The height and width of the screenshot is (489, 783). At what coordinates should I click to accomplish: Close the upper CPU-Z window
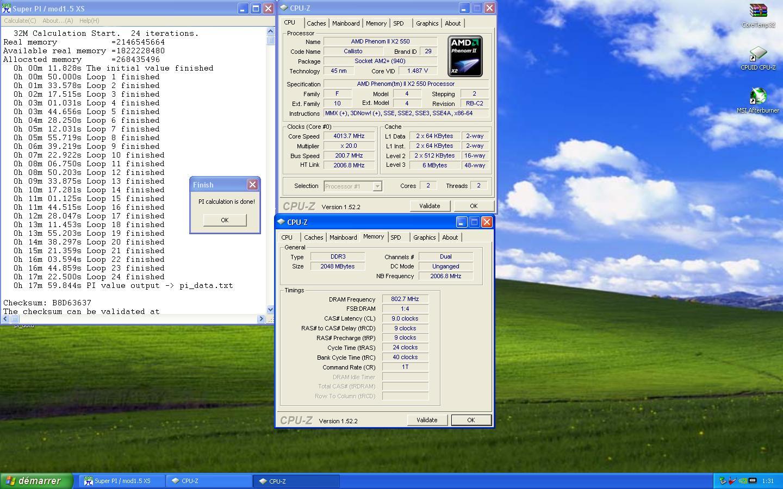click(x=489, y=8)
